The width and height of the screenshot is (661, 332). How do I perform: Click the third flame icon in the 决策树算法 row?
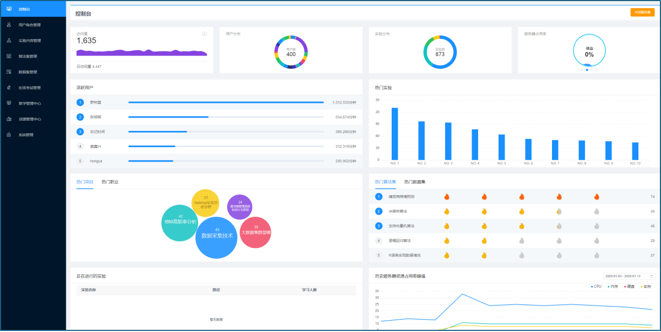click(x=522, y=211)
